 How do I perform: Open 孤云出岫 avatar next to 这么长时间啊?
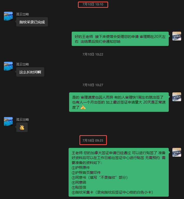pos(8,66)
